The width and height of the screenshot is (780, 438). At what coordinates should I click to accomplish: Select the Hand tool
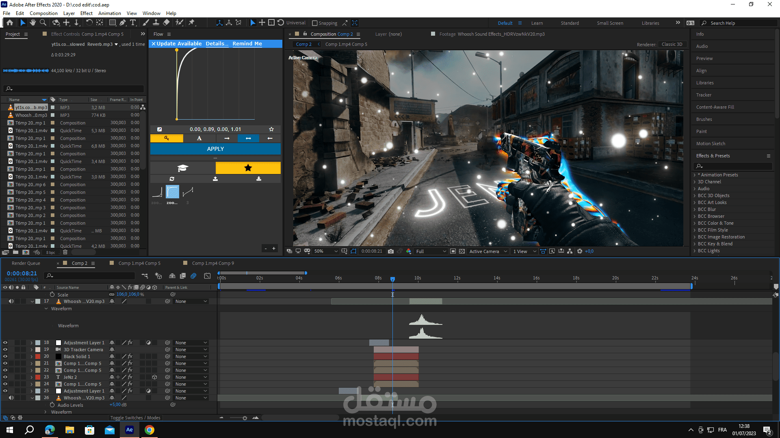tap(33, 23)
